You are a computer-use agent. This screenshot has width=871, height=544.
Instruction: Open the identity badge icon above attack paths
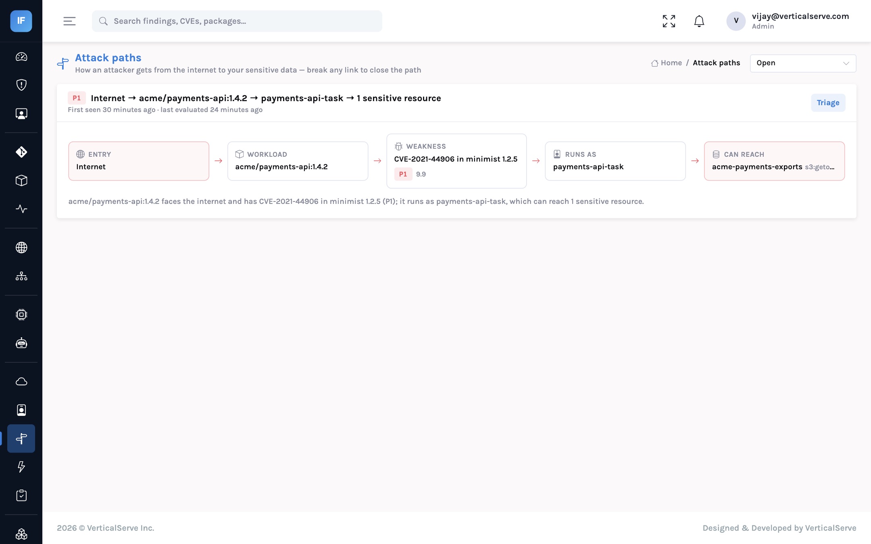[x=21, y=410]
